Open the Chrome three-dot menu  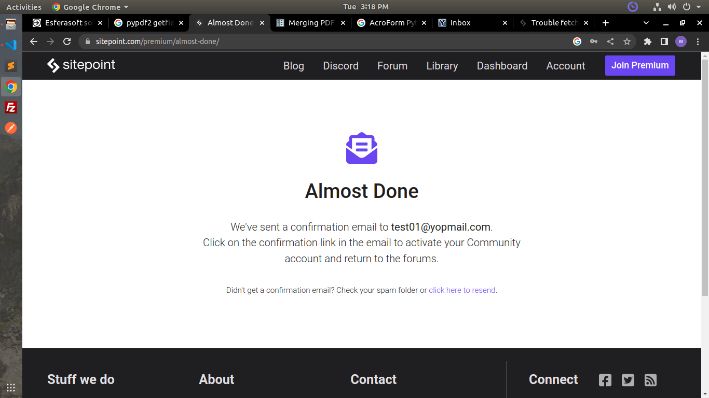click(x=697, y=41)
